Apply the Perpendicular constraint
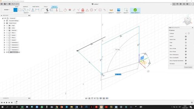The width and height of the screenshot is (194, 109). (x=78, y=10)
